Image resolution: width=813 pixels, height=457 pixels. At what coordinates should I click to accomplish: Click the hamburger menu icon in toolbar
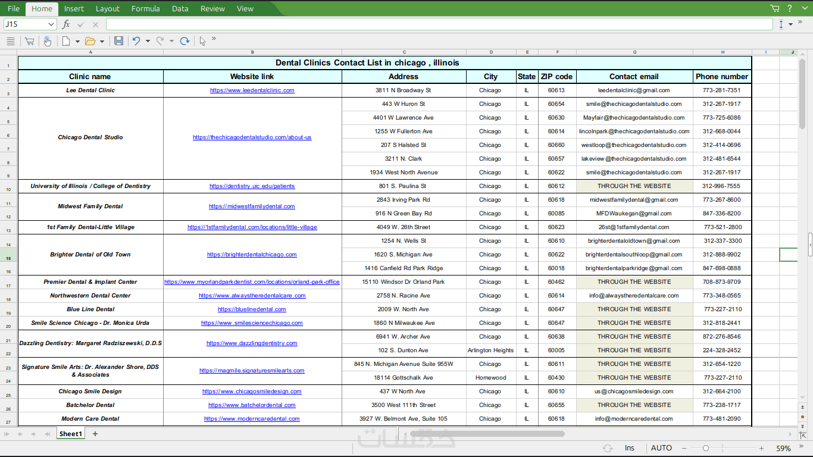click(x=10, y=41)
